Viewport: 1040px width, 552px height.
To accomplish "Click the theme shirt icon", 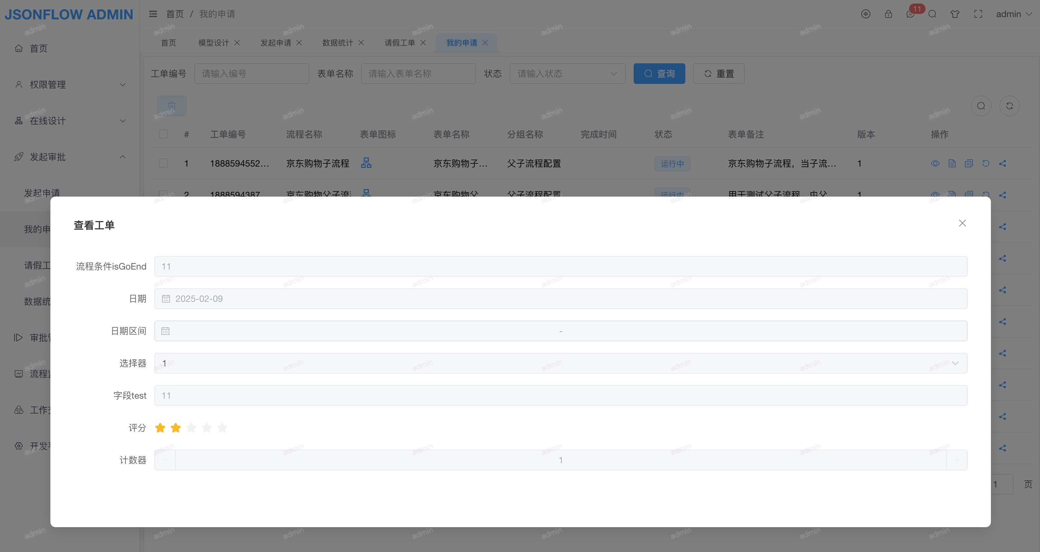I will (955, 14).
